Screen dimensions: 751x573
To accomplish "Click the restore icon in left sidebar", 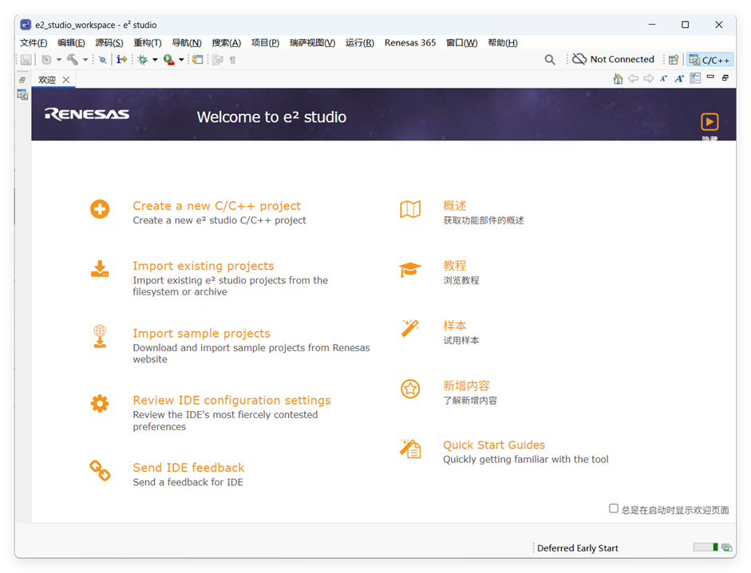I will click(x=22, y=80).
